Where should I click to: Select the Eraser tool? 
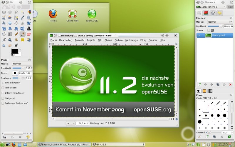[x=29, y=34]
